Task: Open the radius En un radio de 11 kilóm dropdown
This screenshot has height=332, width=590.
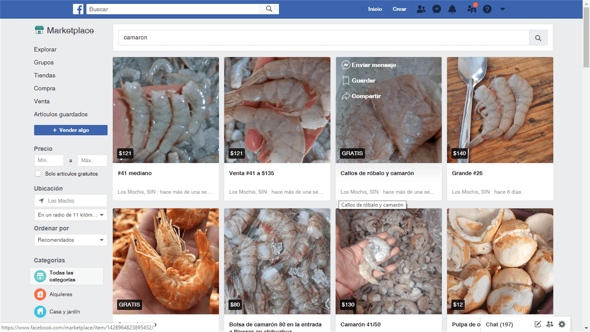Action: pos(71,215)
